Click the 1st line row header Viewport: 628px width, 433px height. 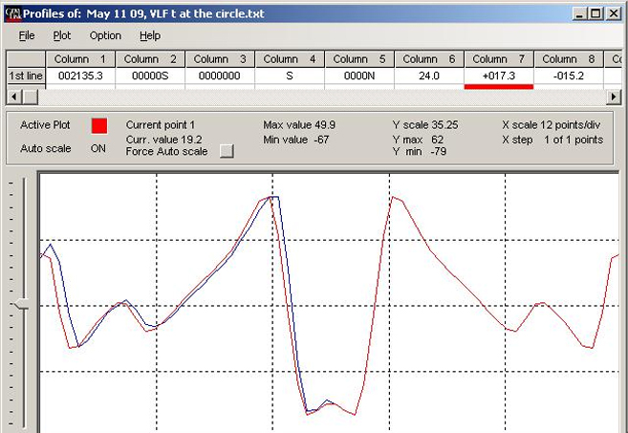pos(25,74)
